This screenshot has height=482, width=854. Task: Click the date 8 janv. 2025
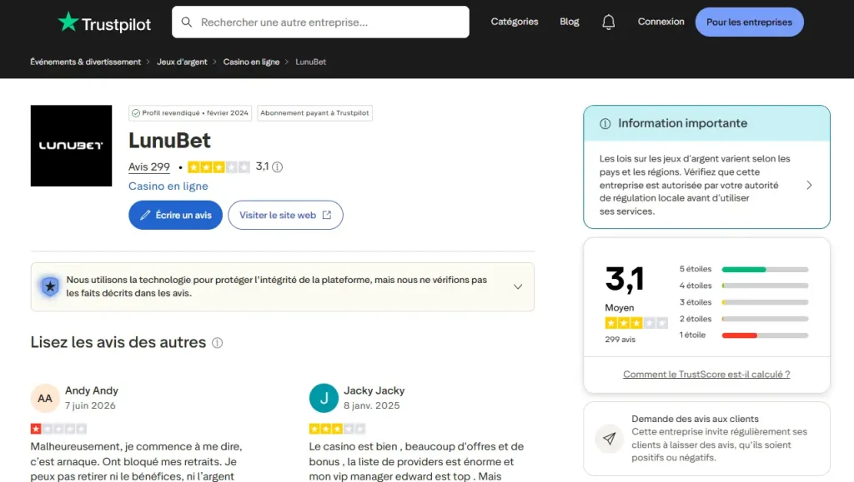(x=371, y=405)
